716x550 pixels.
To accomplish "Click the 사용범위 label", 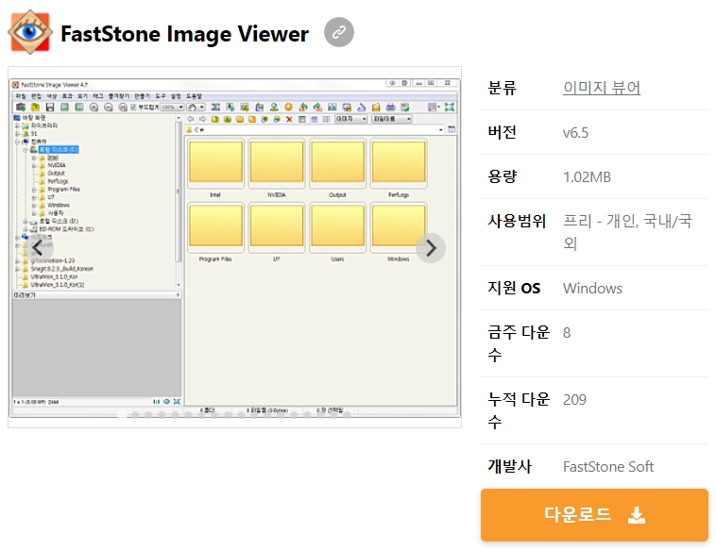I will coord(517,221).
